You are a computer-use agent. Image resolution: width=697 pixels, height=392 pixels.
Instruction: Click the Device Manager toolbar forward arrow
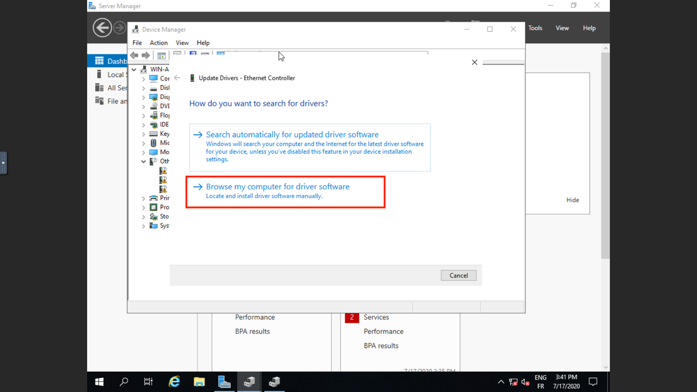tap(145, 56)
